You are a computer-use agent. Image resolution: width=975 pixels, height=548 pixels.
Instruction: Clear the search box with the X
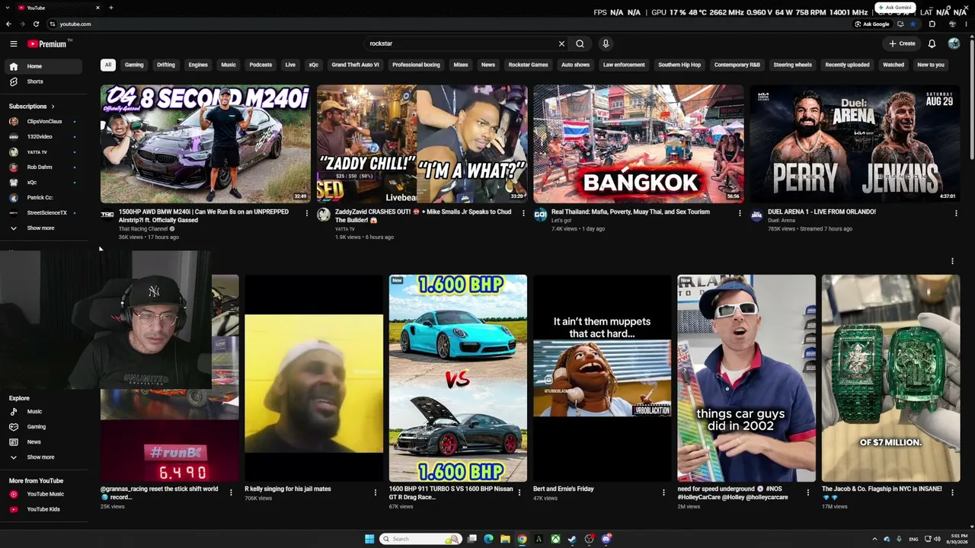click(x=562, y=44)
